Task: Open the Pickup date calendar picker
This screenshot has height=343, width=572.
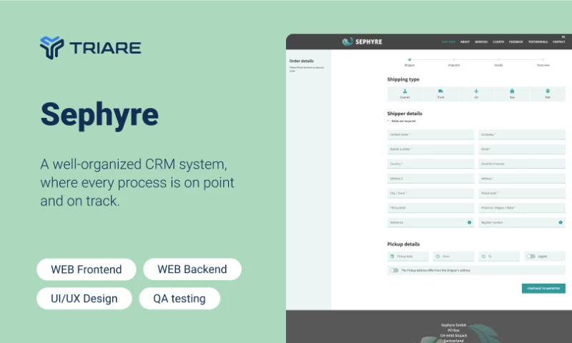Action: pos(393,256)
